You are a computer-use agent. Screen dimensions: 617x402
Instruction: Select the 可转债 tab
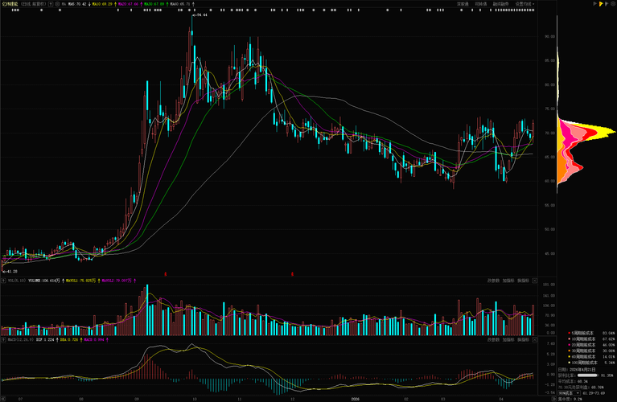[x=481, y=4]
